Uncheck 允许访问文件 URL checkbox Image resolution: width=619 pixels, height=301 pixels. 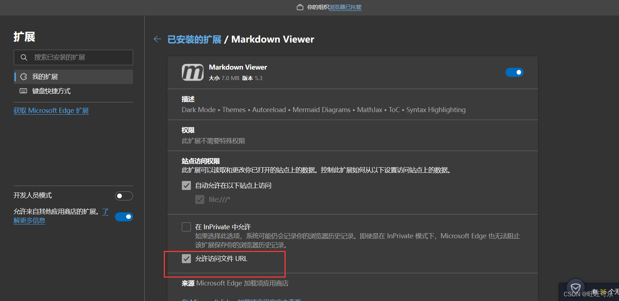click(186, 258)
